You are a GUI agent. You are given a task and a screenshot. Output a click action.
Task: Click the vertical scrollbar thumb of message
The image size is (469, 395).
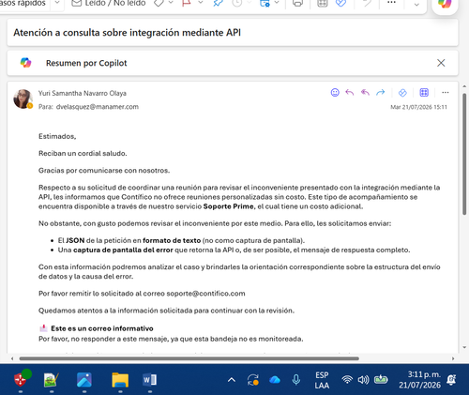click(x=464, y=154)
